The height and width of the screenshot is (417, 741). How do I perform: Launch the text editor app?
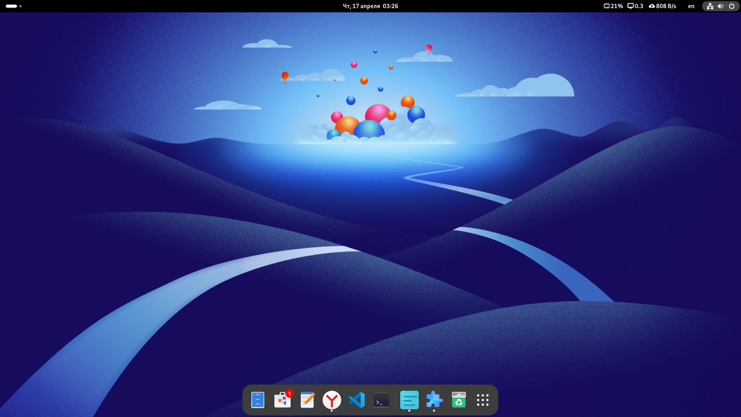tap(307, 400)
